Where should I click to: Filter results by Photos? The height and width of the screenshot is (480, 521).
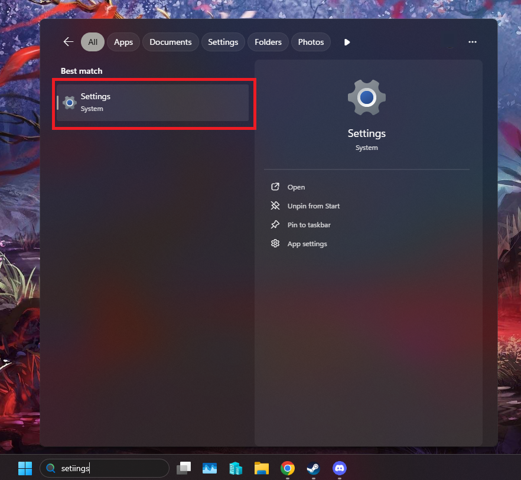point(311,42)
